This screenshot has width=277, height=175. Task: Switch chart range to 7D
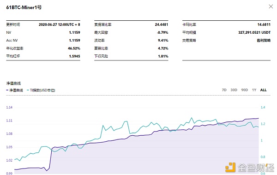tap(224, 90)
